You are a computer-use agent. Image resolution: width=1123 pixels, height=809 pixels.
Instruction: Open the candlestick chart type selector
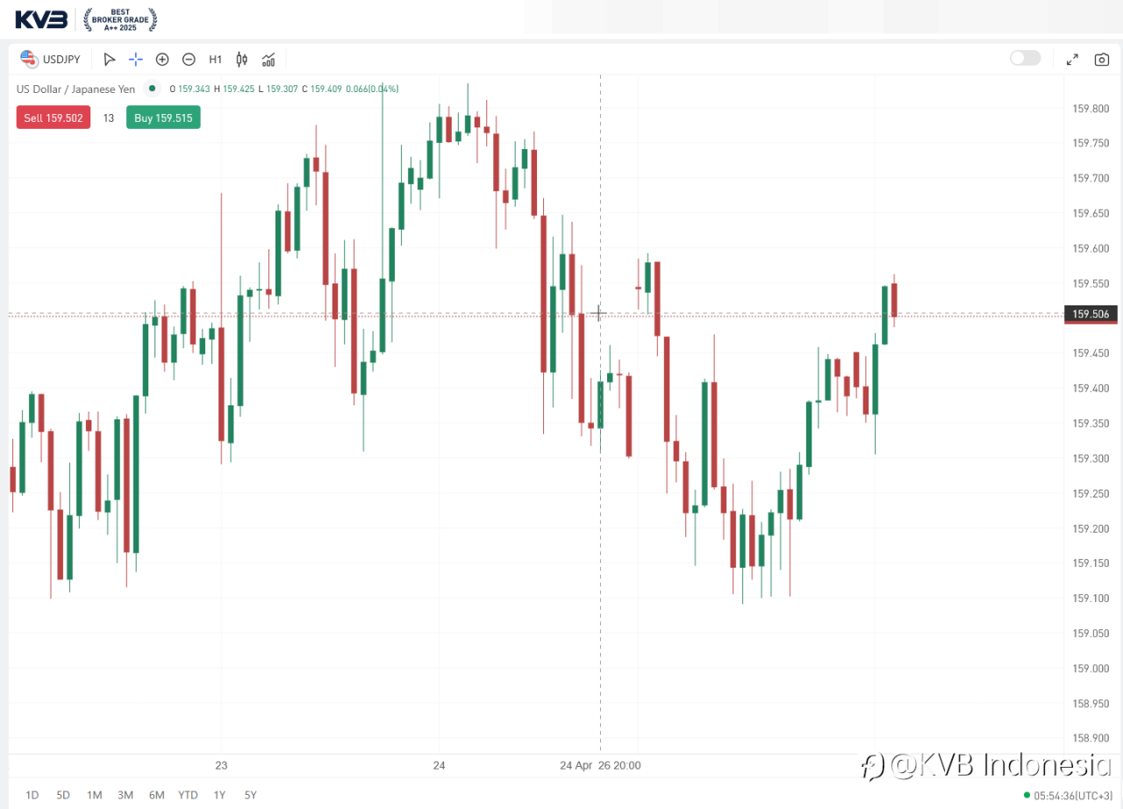pos(242,60)
